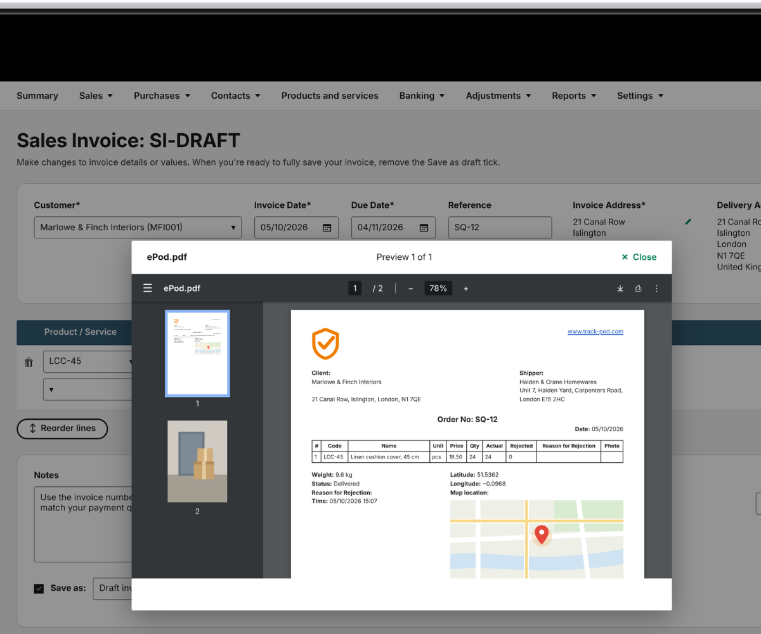Click the 78% zoom level field
761x634 pixels.
(x=438, y=288)
